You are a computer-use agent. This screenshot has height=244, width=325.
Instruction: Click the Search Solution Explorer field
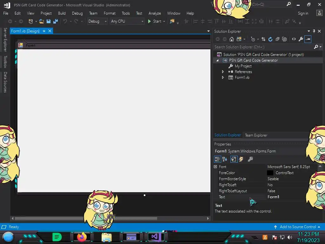[263, 47]
